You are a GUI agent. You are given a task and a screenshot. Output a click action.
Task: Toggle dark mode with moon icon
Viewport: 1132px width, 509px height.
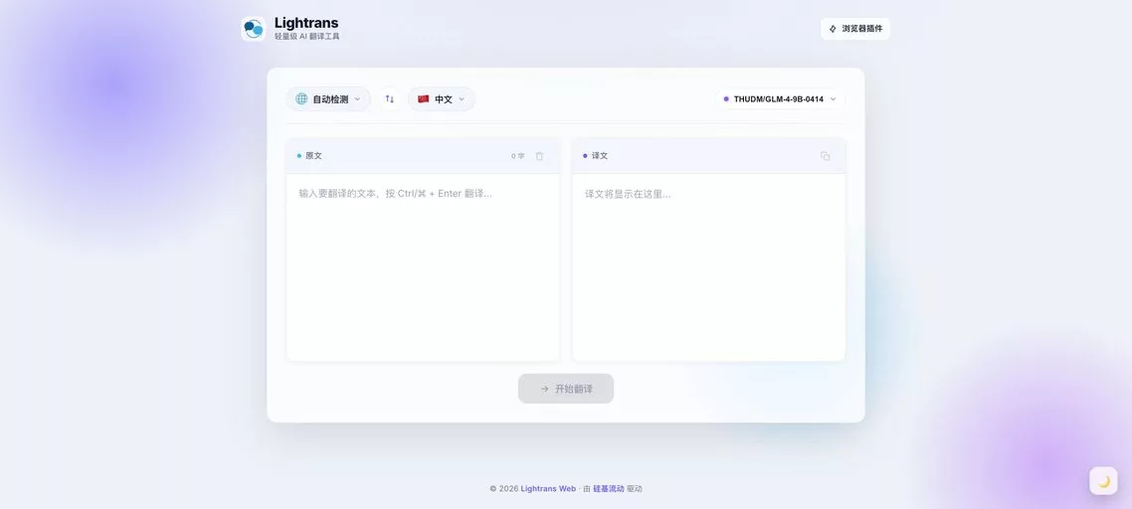click(x=1103, y=481)
